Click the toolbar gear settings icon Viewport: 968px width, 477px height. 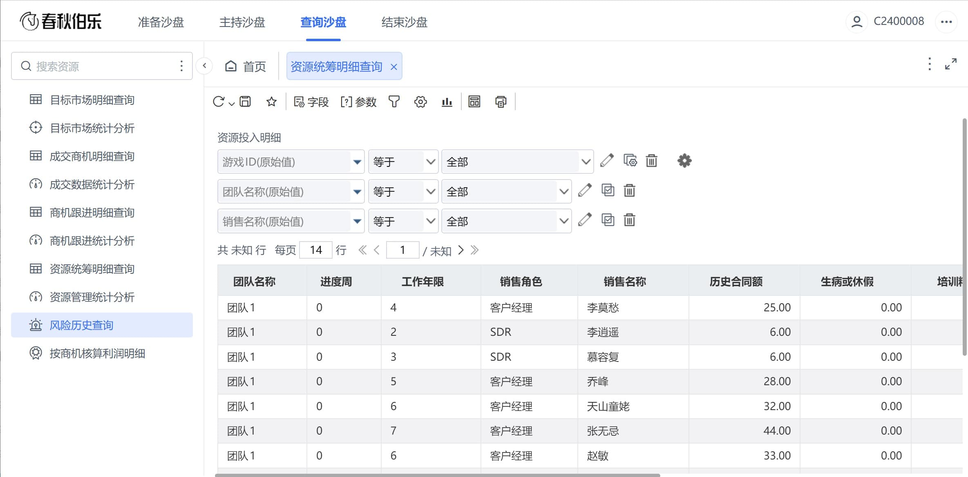tap(420, 102)
